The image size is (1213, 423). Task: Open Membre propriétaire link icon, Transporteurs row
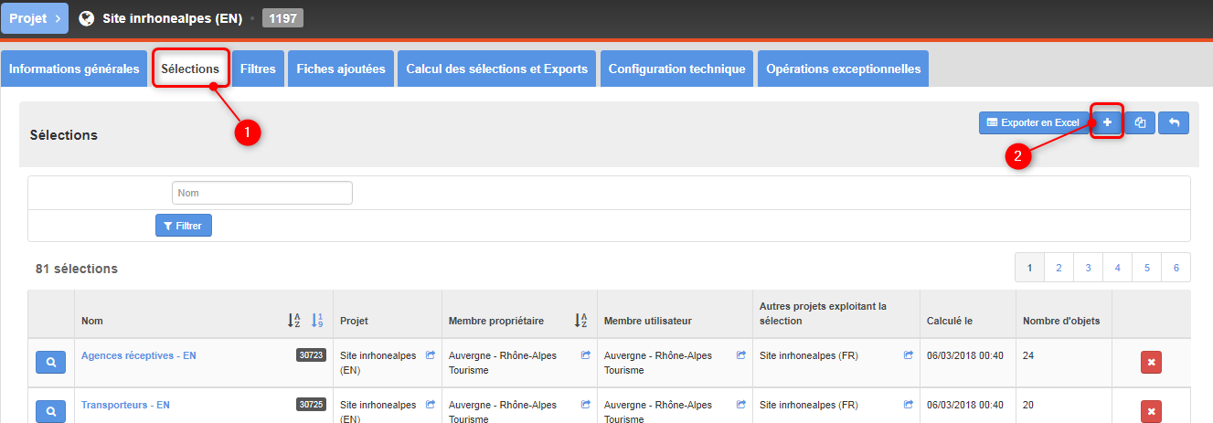[586, 405]
